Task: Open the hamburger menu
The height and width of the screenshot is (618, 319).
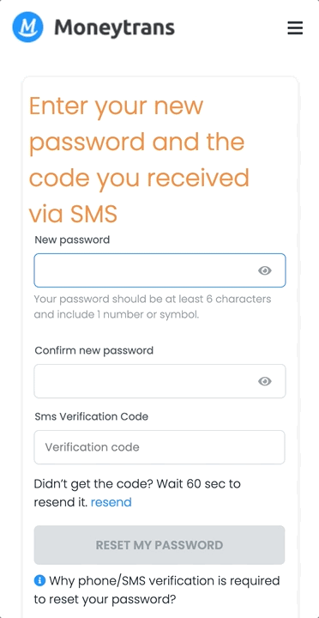Action: pos(295,28)
